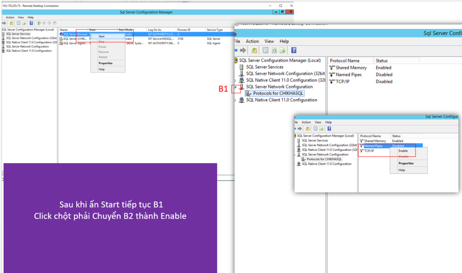Viewport: 462px width, 273px height.
Task: Select Shared Memory protocol in small window
Action: click(375, 141)
